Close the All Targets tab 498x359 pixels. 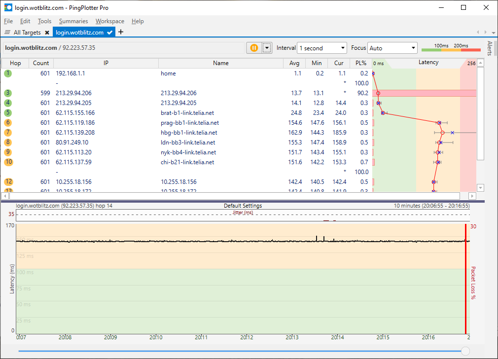point(47,33)
